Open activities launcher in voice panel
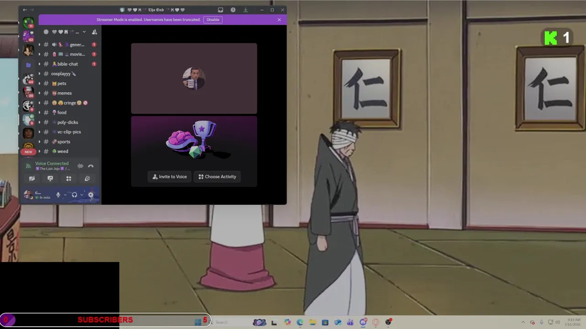The image size is (586, 329). pyautogui.click(x=69, y=178)
